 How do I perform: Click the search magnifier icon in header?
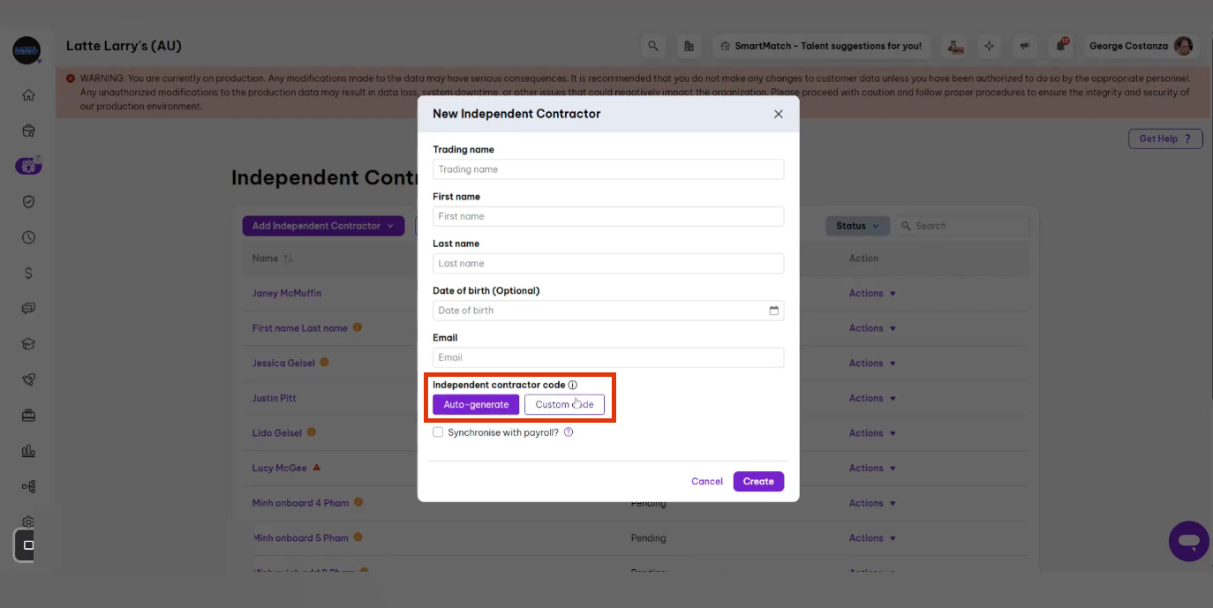coord(653,46)
